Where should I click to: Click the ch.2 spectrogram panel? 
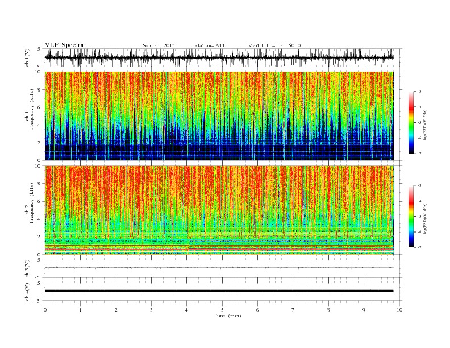[219, 210]
